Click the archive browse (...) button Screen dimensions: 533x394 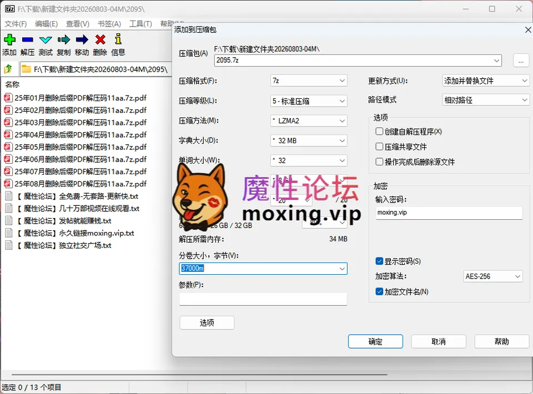[521, 60]
